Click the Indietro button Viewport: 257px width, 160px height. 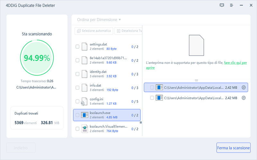(x=21, y=148)
